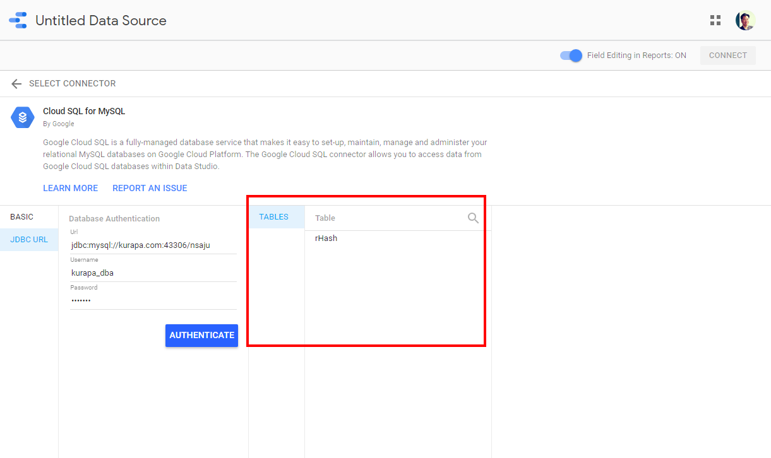Select the TABLES tab
This screenshot has width=771, height=458.
(x=273, y=217)
